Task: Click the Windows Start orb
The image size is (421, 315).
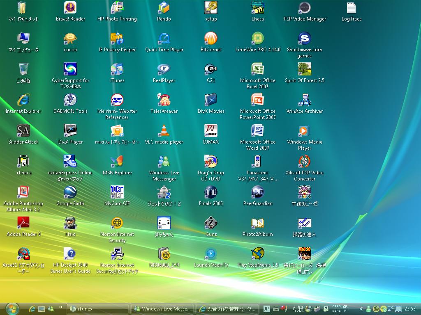Action: [x=12, y=309]
